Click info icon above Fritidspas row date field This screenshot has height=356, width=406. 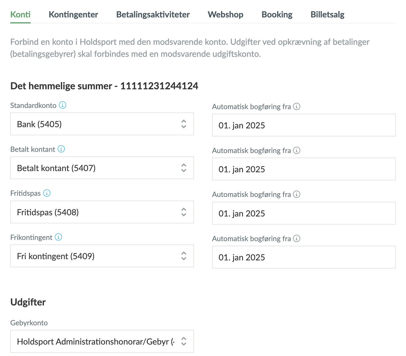click(297, 195)
